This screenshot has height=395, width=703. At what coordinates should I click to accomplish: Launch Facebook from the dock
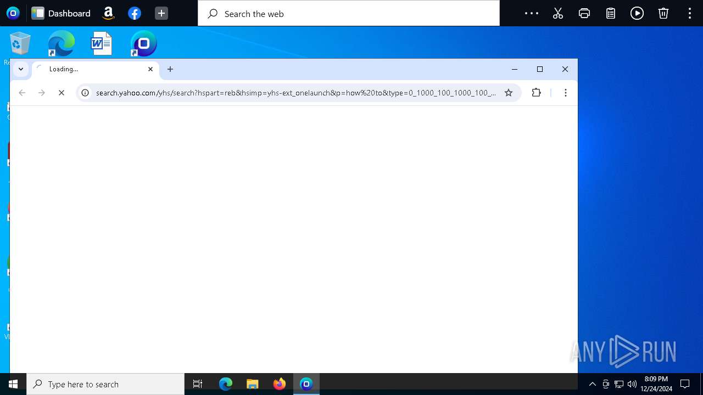[135, 13]
